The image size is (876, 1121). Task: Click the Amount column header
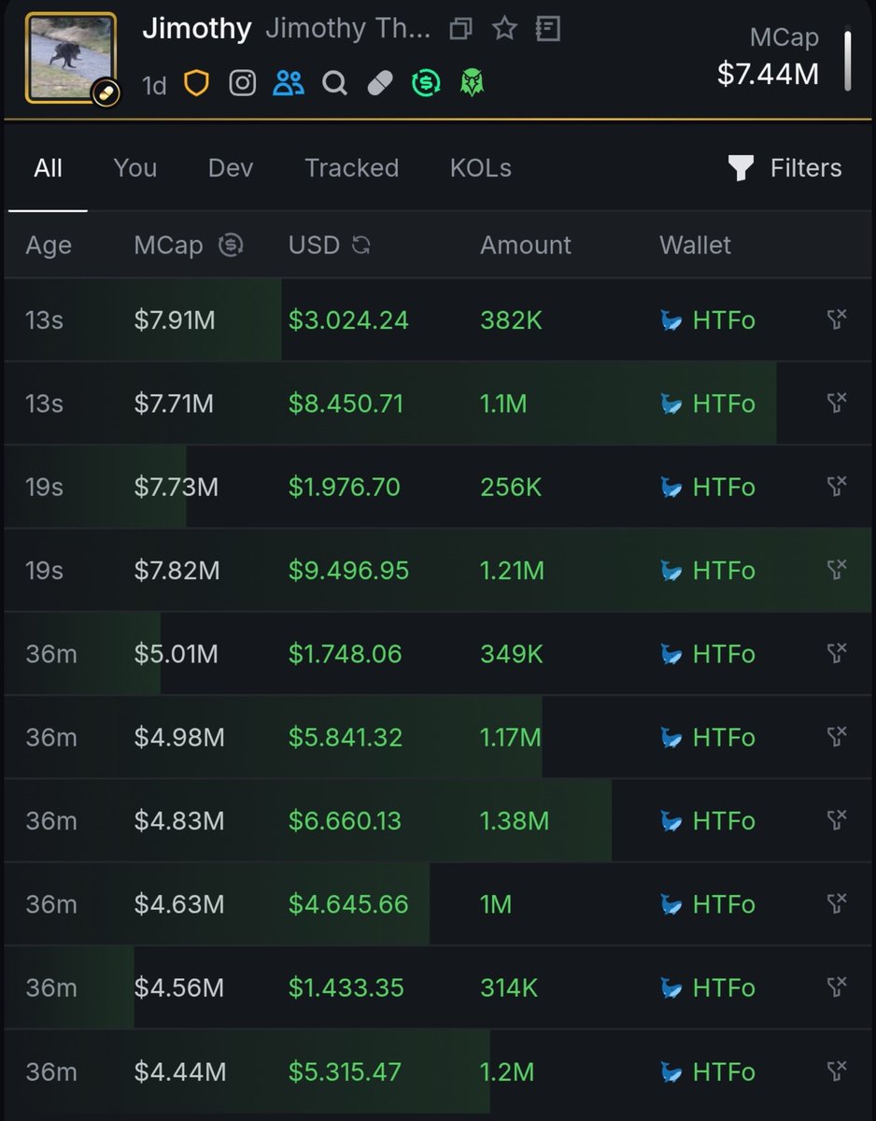click(x=526, y=246)
